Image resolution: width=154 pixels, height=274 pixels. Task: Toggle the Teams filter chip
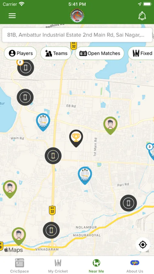pyautogui.click(x=56, y=53)
